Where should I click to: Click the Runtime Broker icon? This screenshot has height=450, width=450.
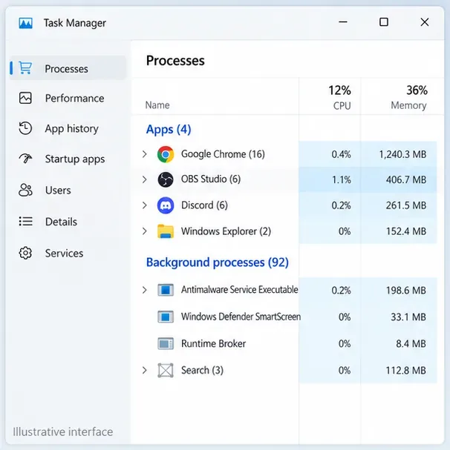166,343
